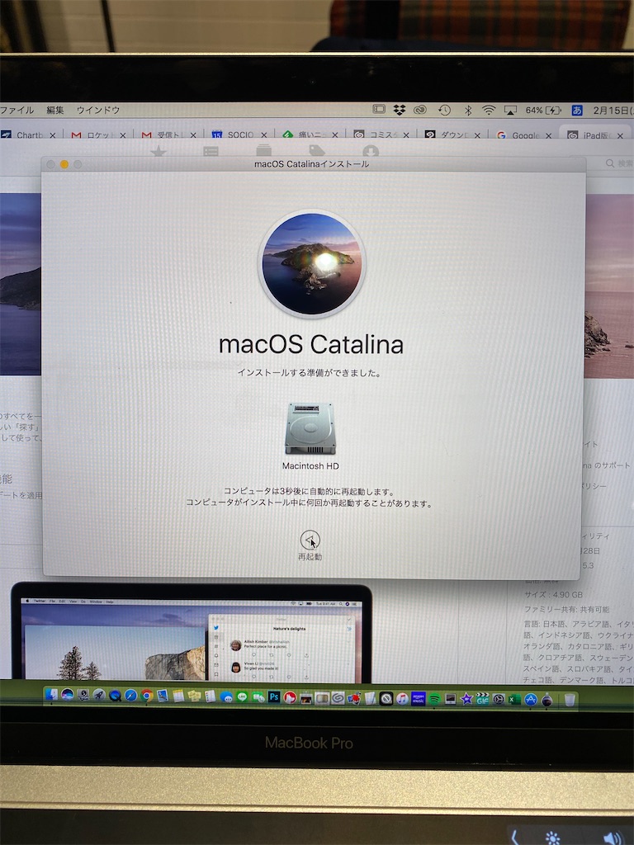Click the Updates download icon in App Store toolbar

371,152
